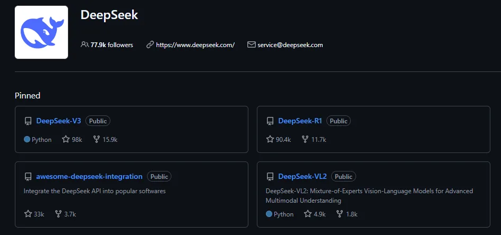
Task: Click the repo icon beside DeepSeek-V3
Action: click(x=28, y=121)
